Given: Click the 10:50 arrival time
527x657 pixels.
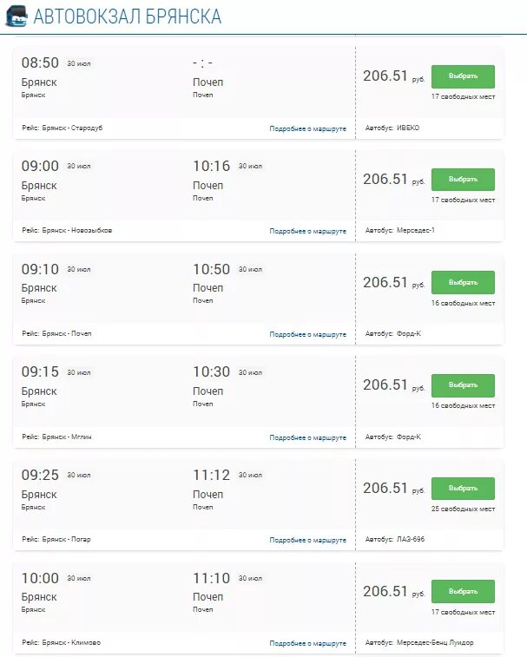Looking at the screenshot, I should point(211,269).
